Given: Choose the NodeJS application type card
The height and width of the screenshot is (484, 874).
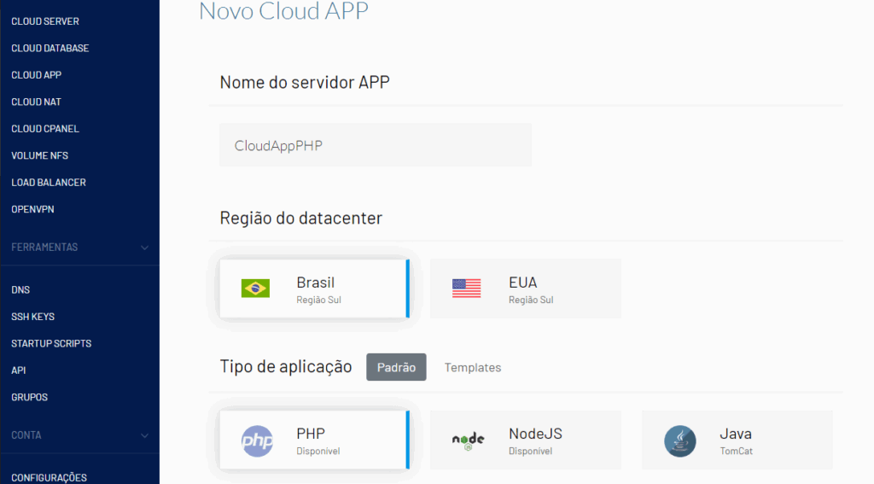Looking at the screenshot, I should tap(525, 440).
